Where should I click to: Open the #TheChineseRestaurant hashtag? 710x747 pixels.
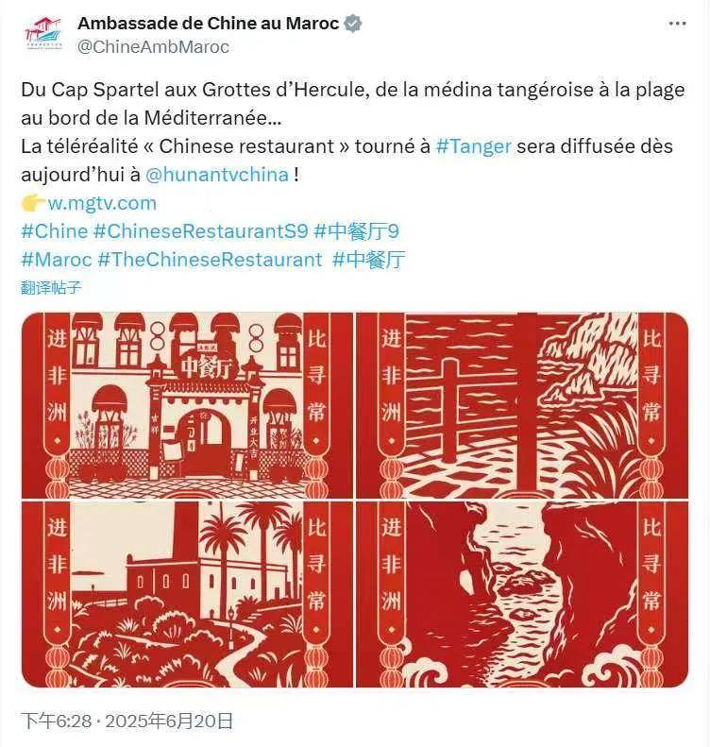point(210,260)
